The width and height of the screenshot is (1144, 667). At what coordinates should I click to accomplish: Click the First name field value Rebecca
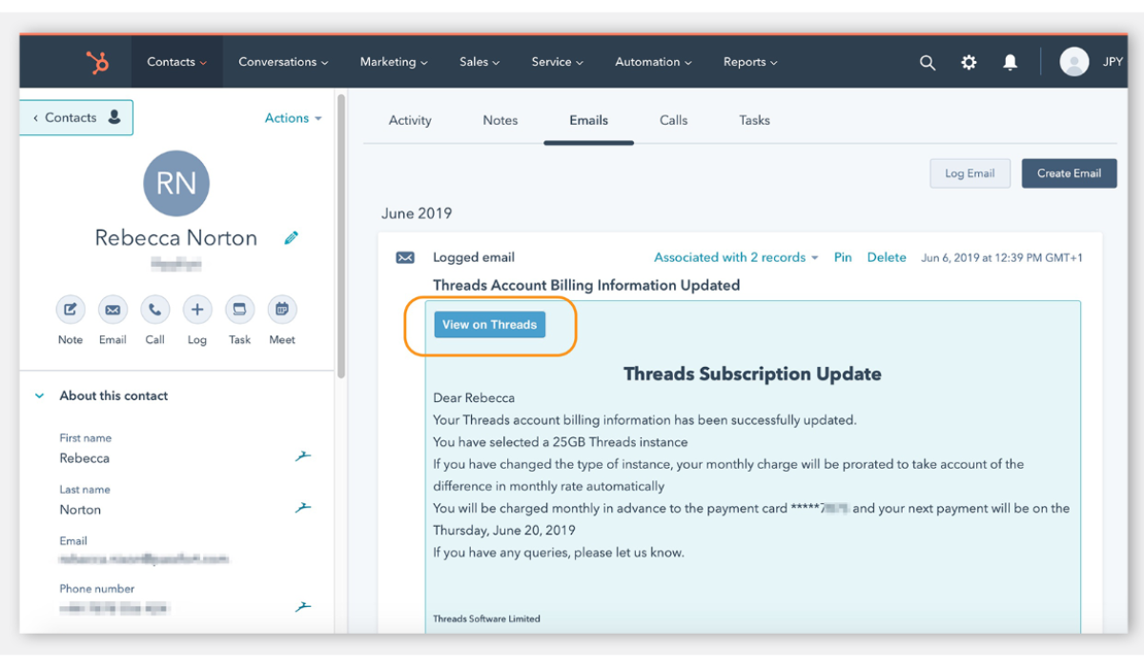(x=85, y=458)
